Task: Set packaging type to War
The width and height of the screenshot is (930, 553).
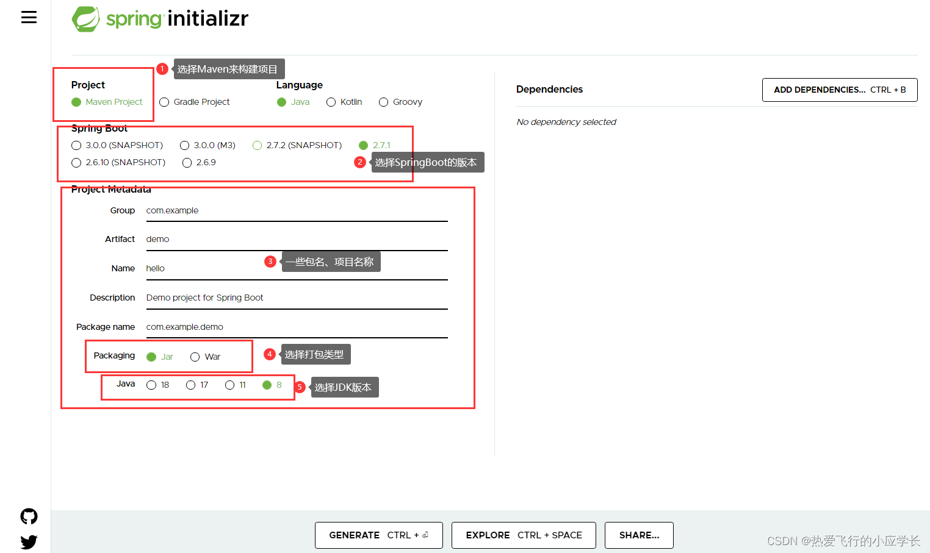Action: [205, 357]
